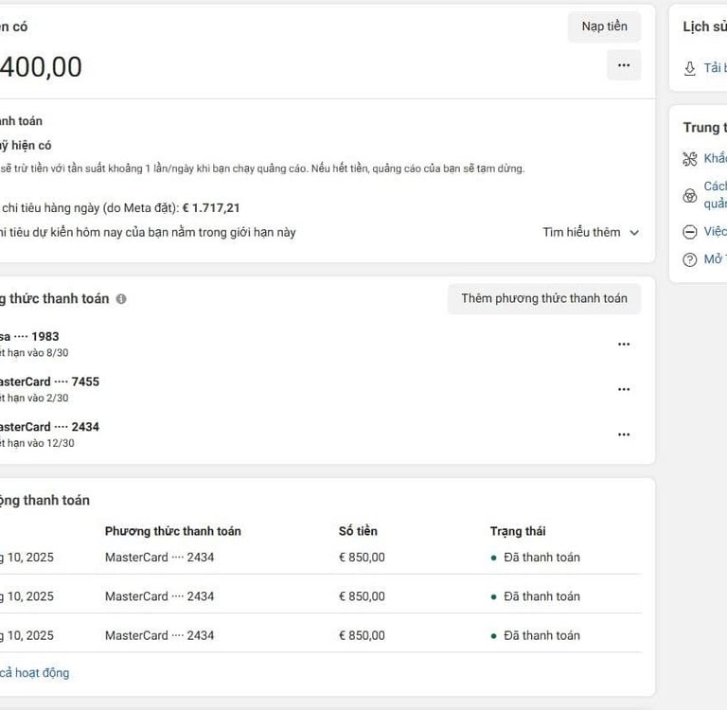Open options menu for Visa 1983
The height and width of the screenshot is (710, 727).
623,345
